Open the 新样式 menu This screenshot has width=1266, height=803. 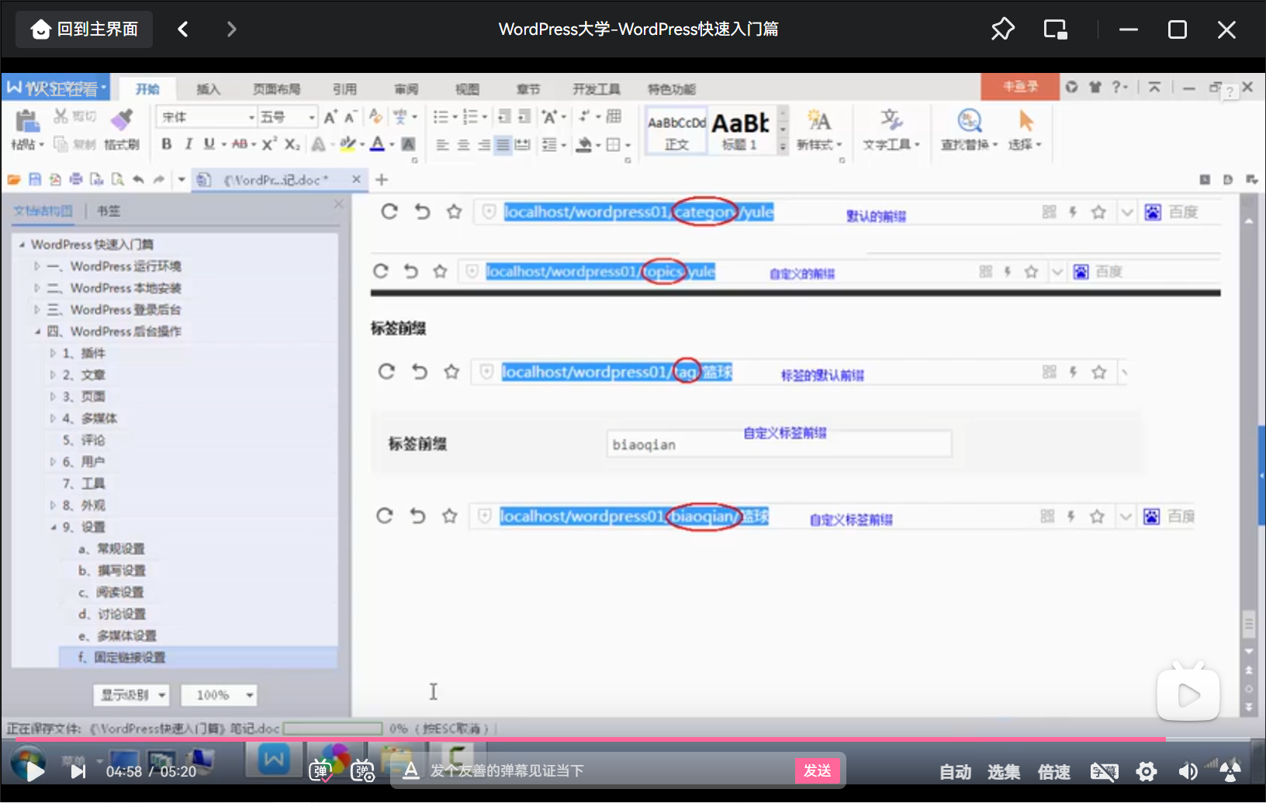point(819,130)
